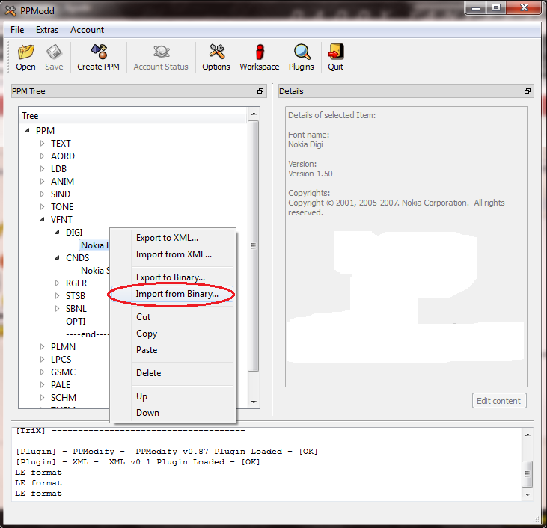
Task: Expand the AORD node arrow
Action: 42,156
